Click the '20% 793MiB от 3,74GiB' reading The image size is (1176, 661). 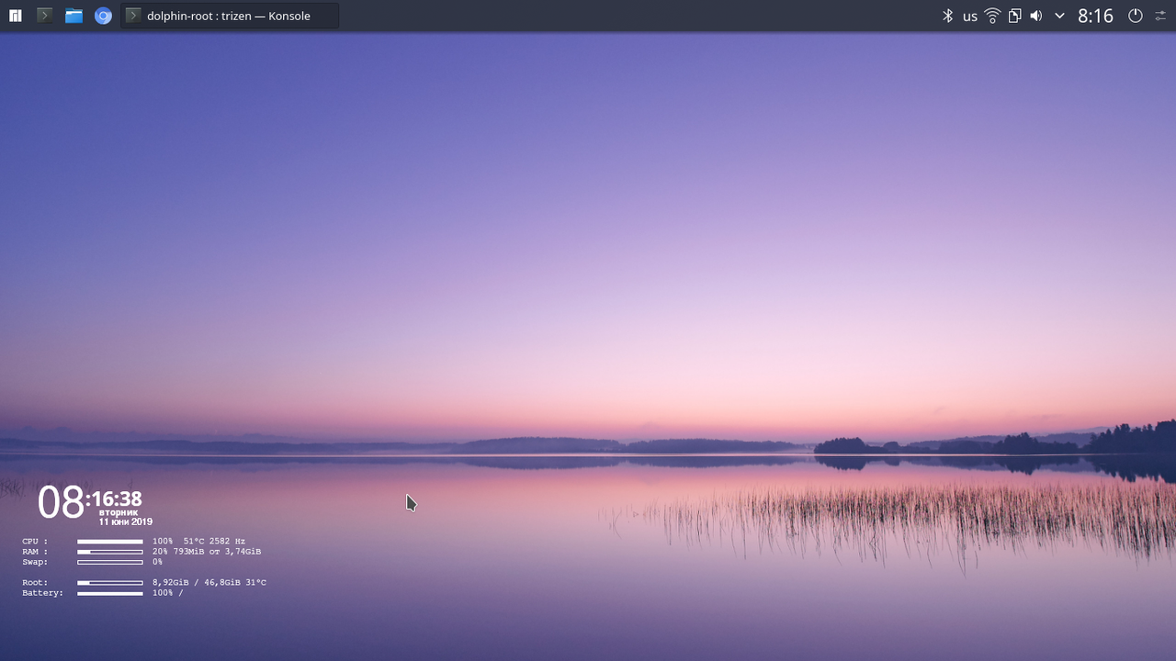point(207,552)
